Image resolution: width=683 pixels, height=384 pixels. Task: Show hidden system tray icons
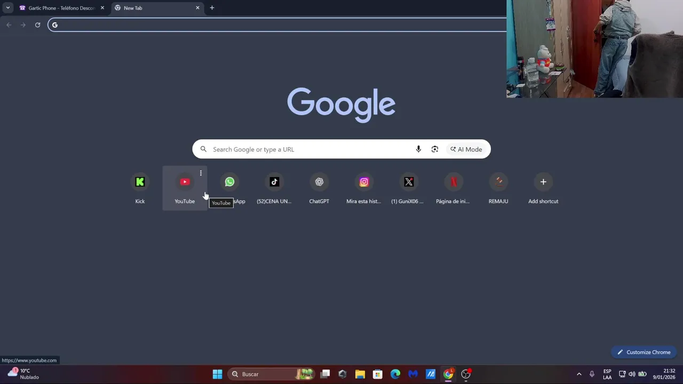579,374
